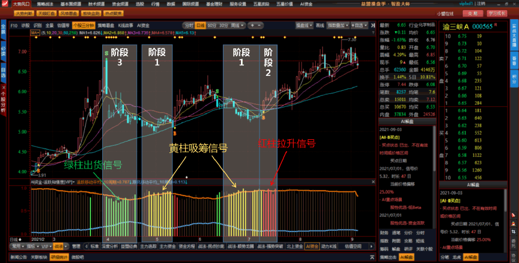519x263 pixels.
Task: Open the AI资金 top menu
Action: [306, 4]
